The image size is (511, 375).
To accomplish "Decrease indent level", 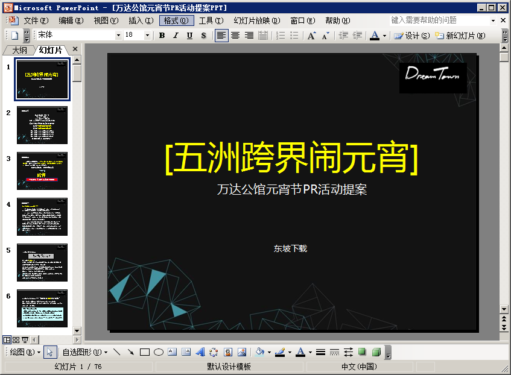I will click(343, 35).
